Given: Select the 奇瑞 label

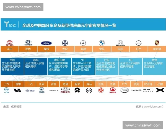Looking at the screenshot, I should (x=65, y=84).
